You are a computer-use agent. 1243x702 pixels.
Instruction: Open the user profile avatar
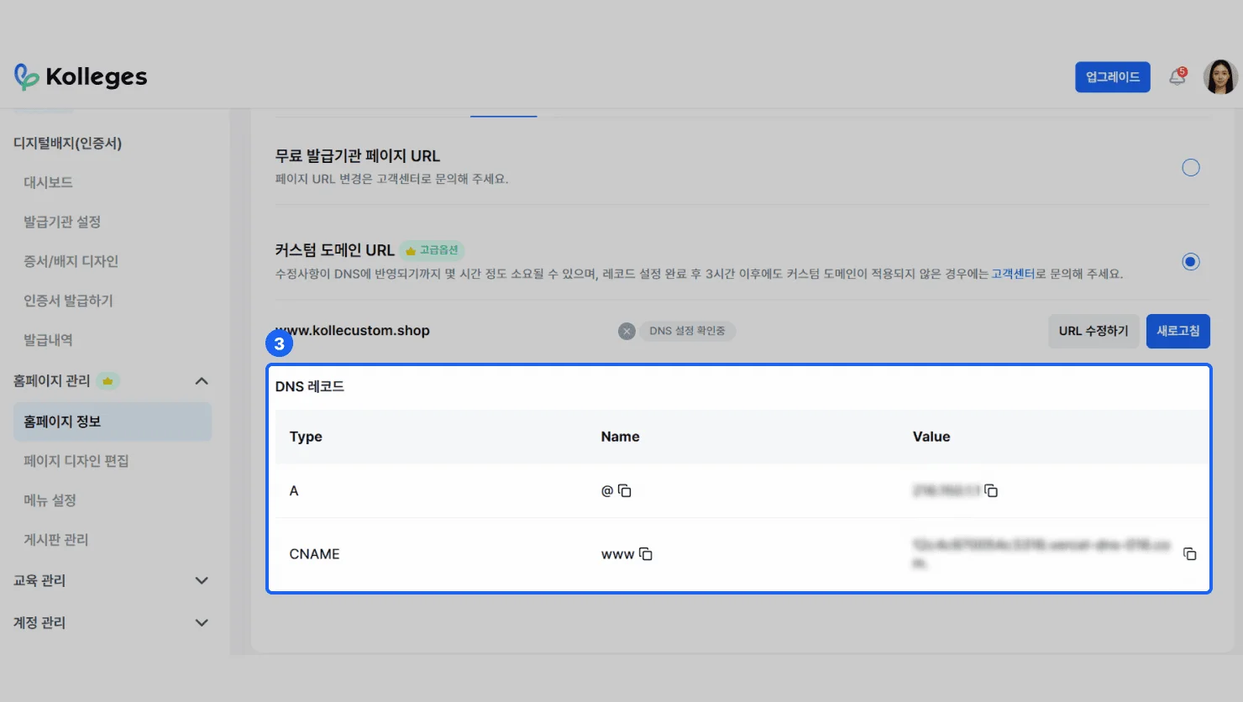(1219, 77)
